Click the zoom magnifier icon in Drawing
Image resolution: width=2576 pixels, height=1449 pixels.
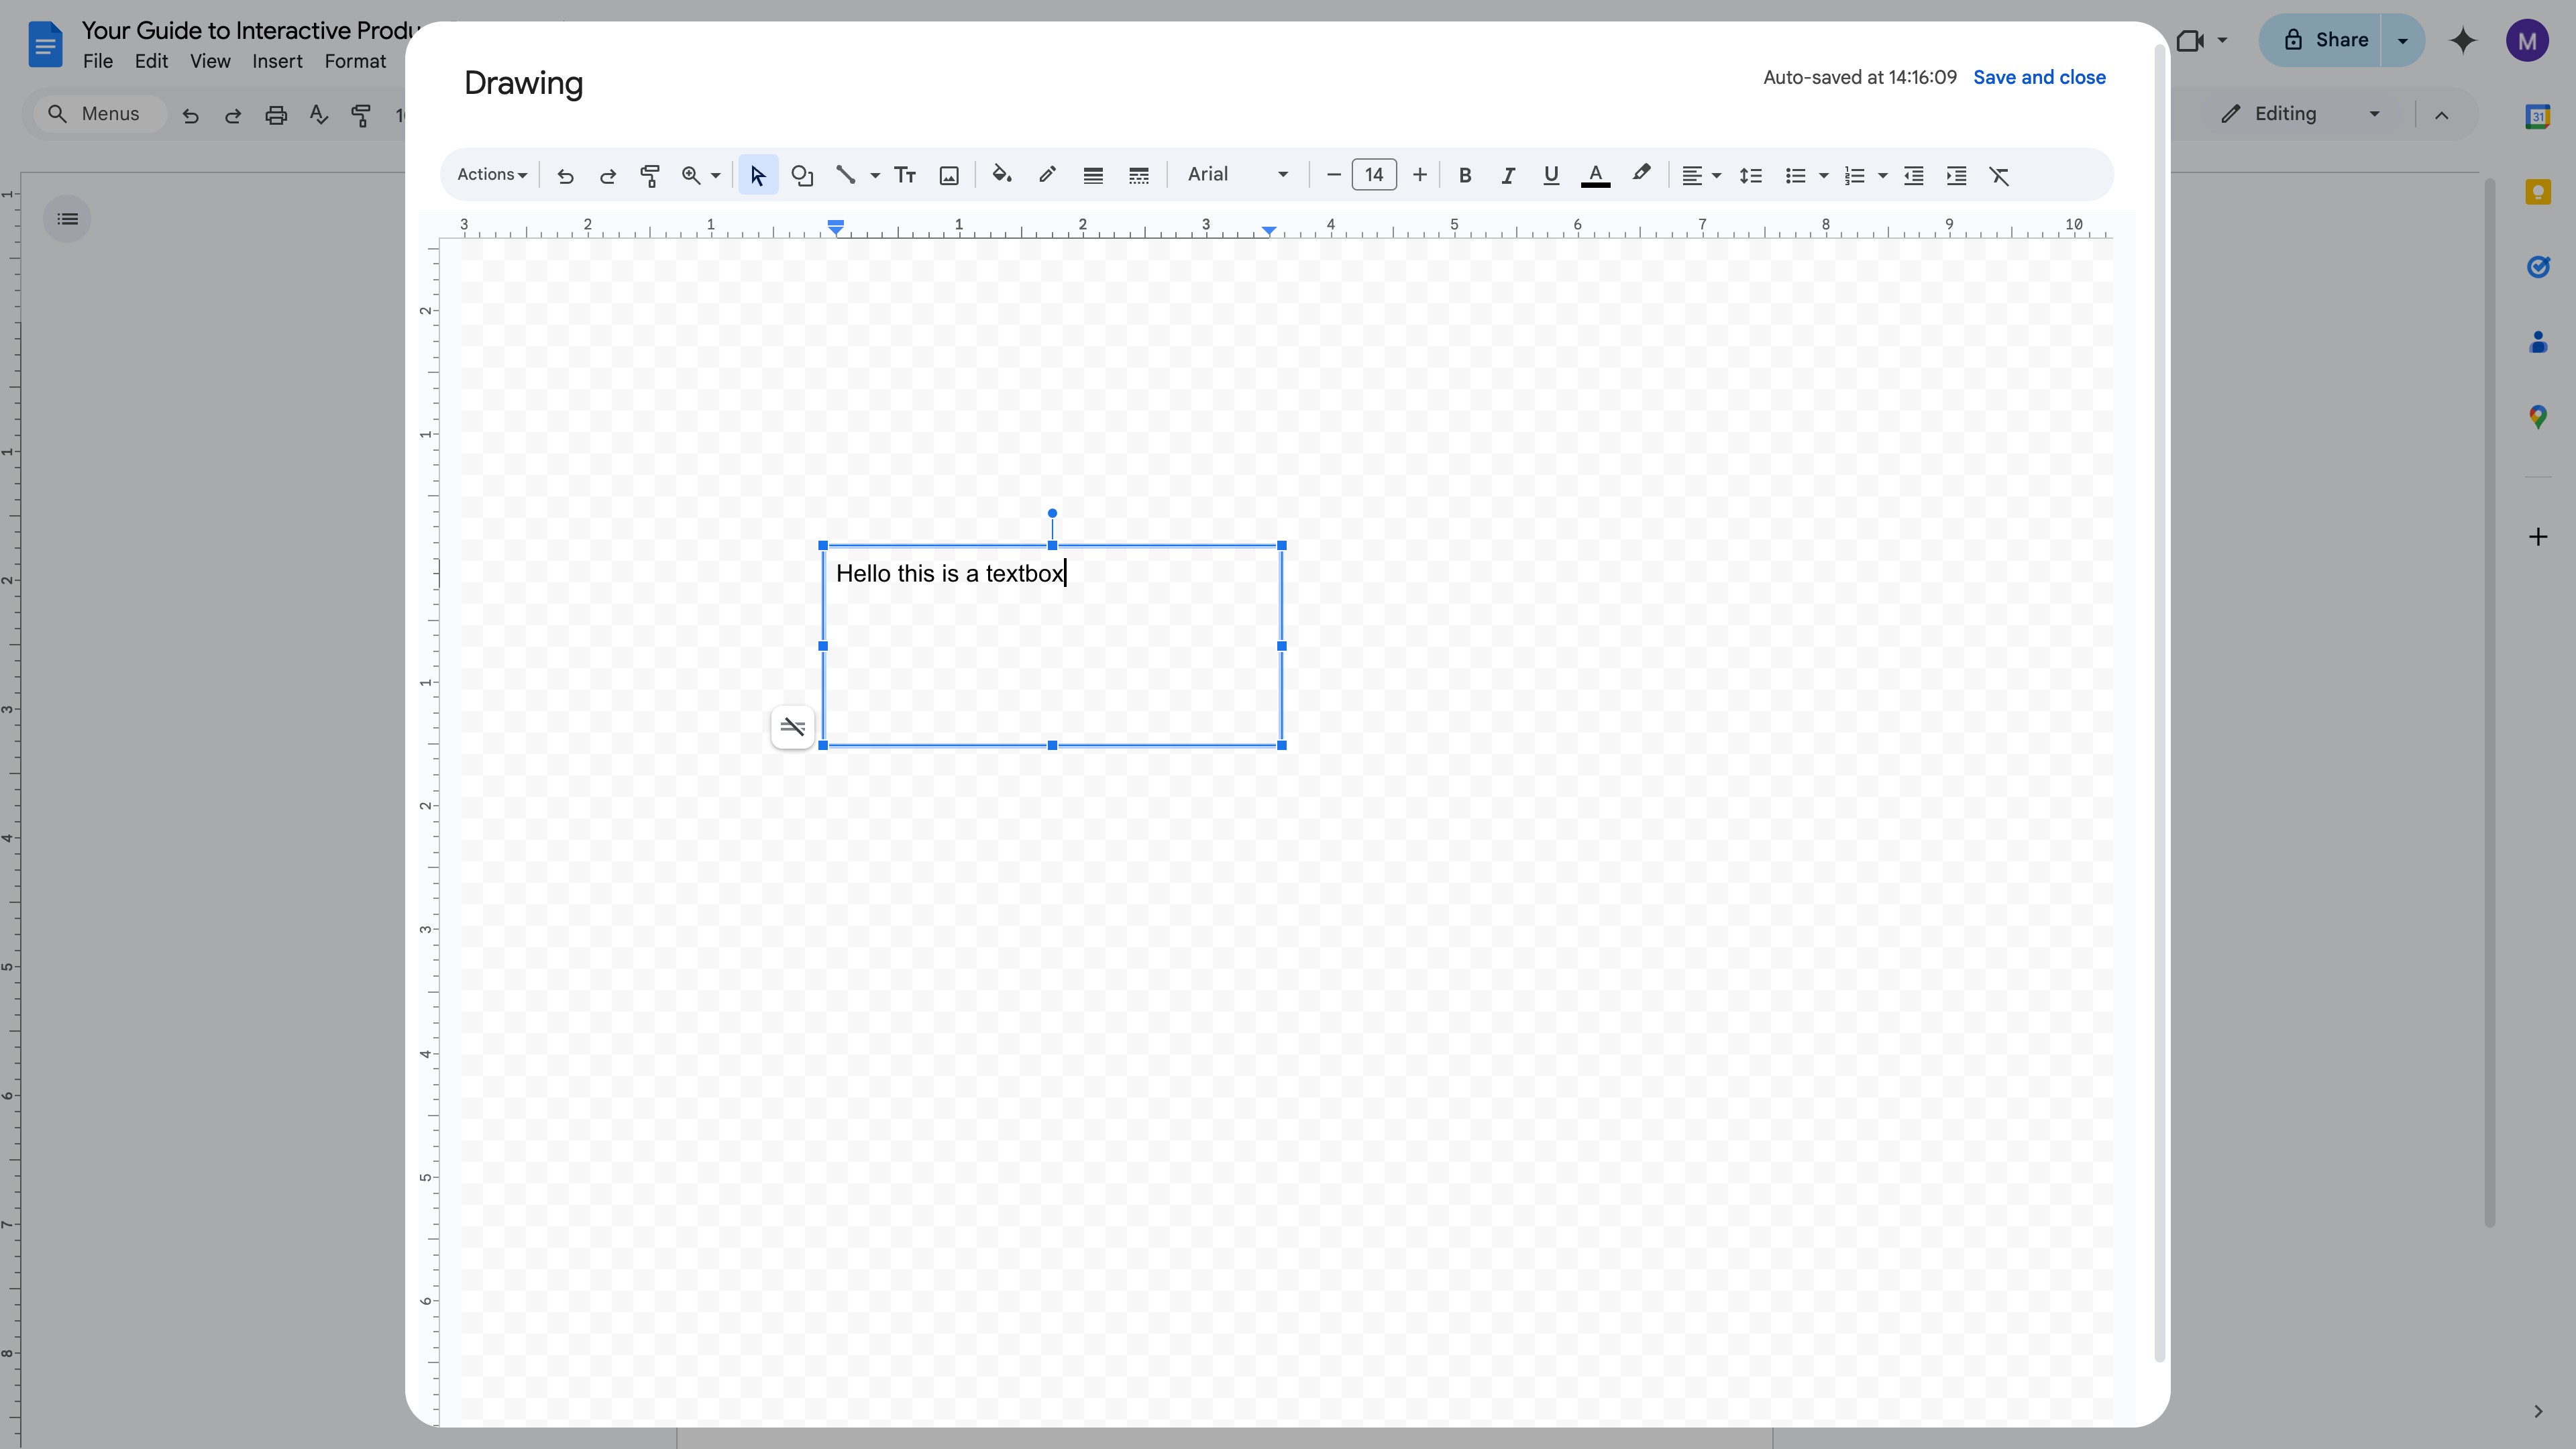(690, 176)
